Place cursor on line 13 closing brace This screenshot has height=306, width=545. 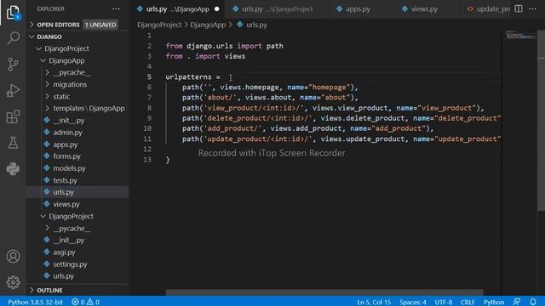pyautogui.click(x=168, y=160)
